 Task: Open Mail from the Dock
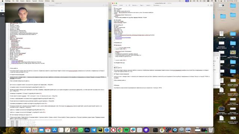[41, 130]
